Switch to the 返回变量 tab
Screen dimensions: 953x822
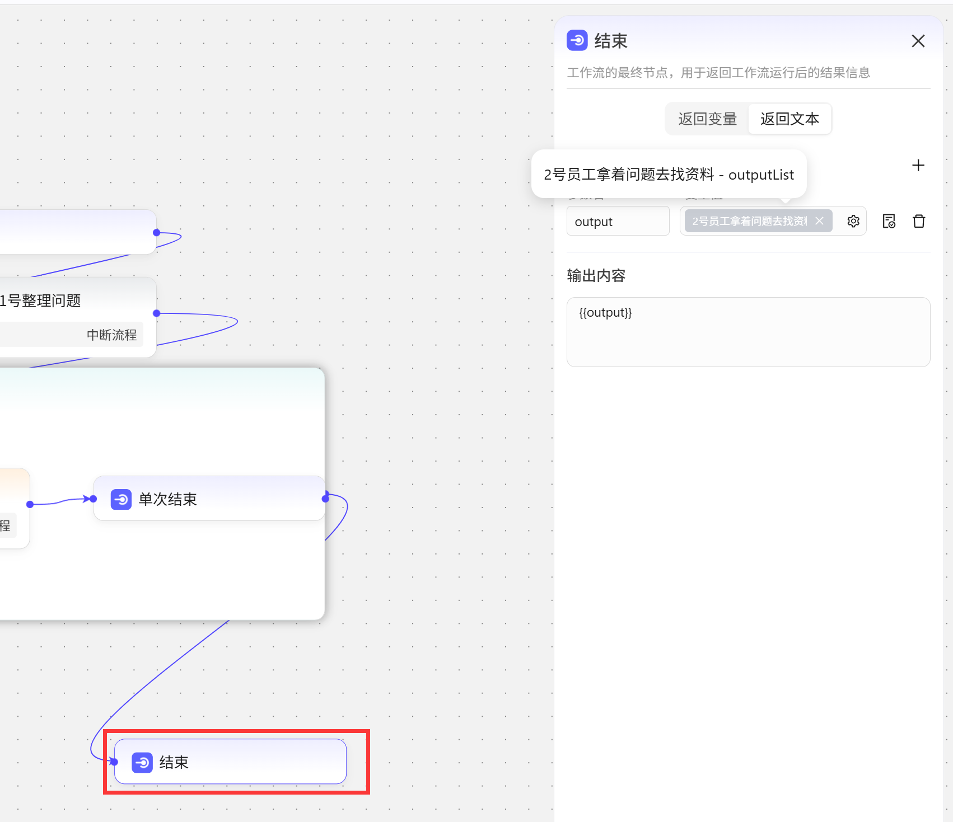coord(707,119)
